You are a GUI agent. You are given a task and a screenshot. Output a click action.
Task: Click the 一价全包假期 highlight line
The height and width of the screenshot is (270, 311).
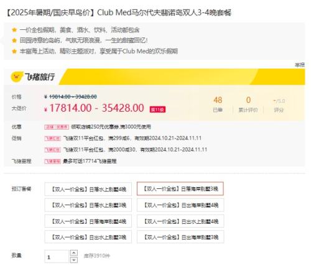pos(80,30)
